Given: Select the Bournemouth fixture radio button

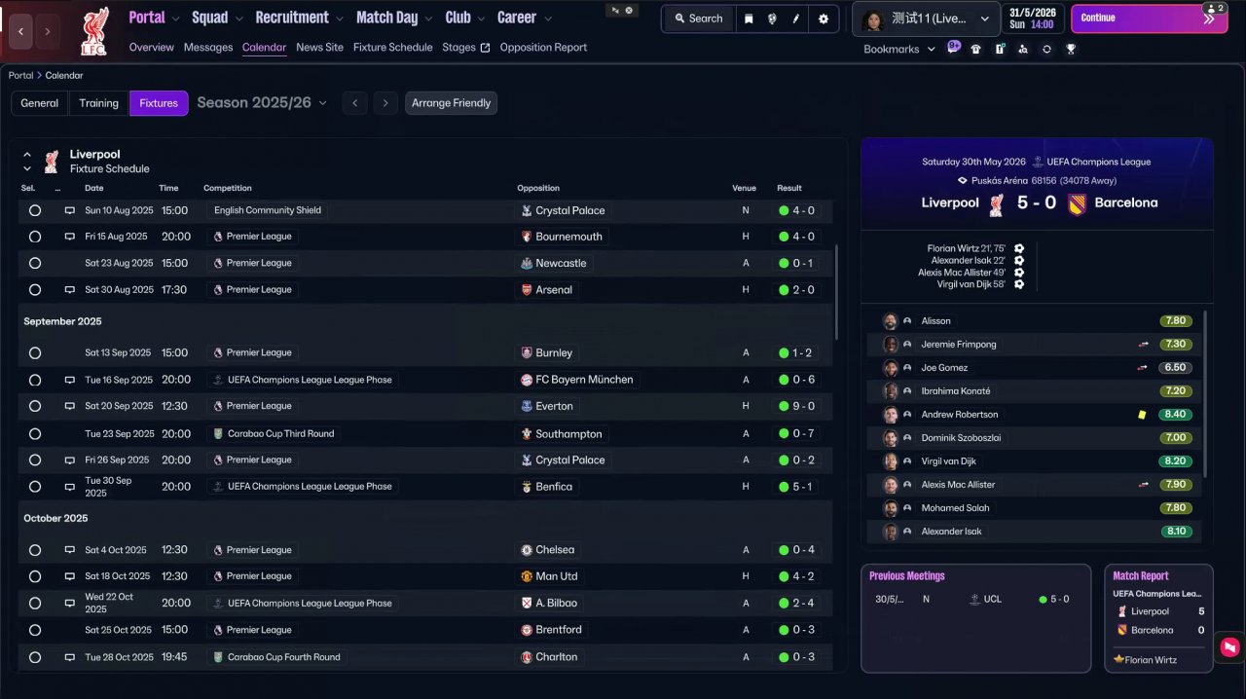Looking at the screenshot, I should (x=35, y=237).
